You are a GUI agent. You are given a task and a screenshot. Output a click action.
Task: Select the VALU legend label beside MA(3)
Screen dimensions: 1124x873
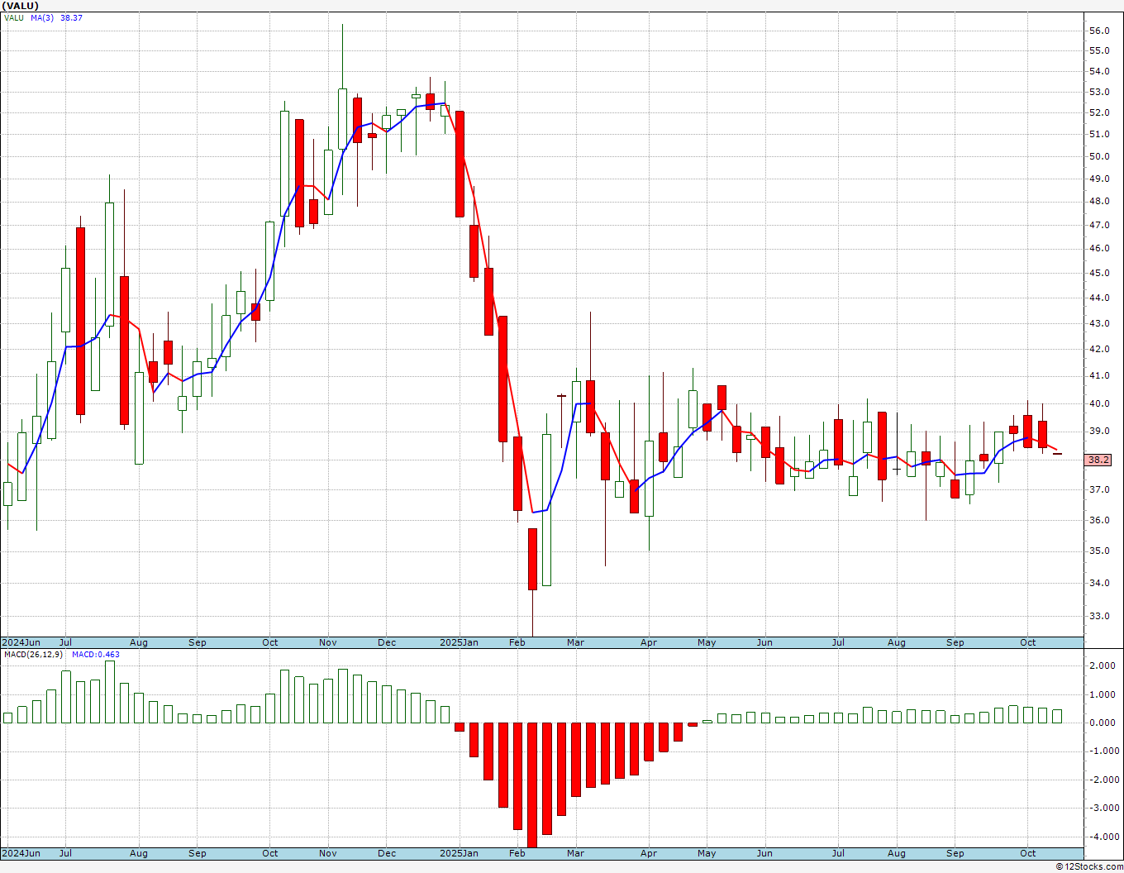(14, 17)
